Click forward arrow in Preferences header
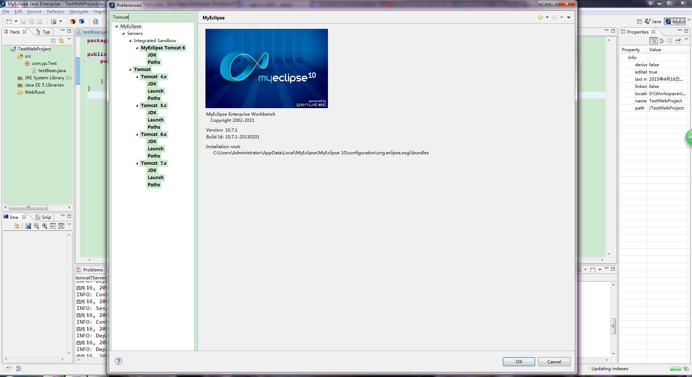692x377 pixels. coord(555,17)
